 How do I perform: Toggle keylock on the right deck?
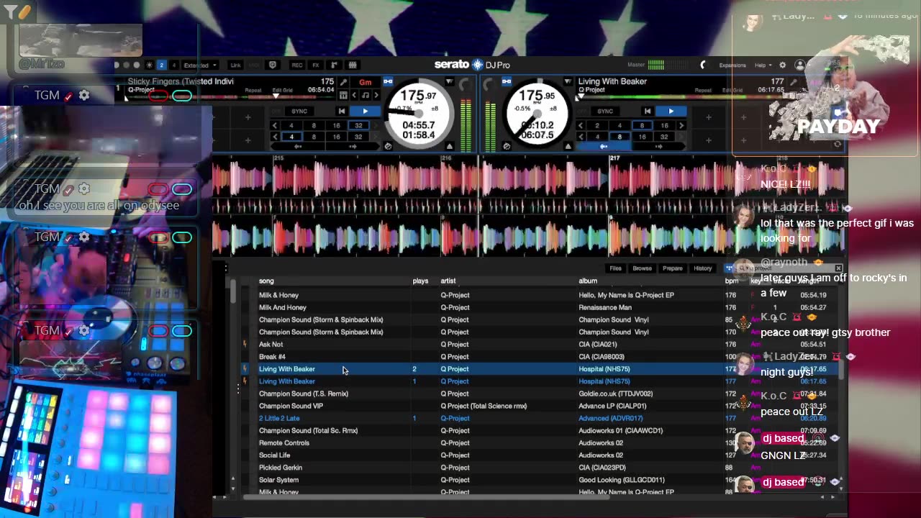(507, 81)
